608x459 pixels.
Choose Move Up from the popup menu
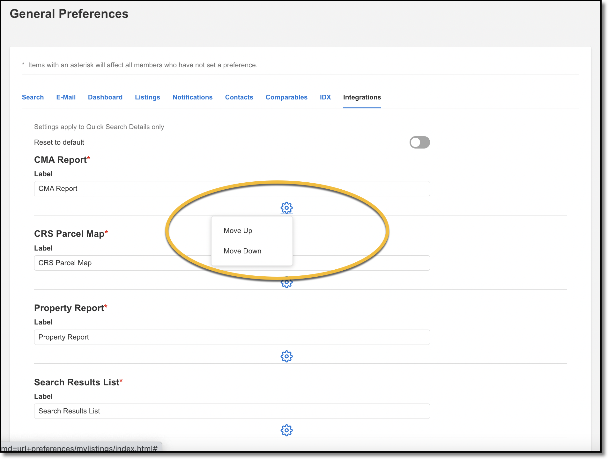[238, 230]
